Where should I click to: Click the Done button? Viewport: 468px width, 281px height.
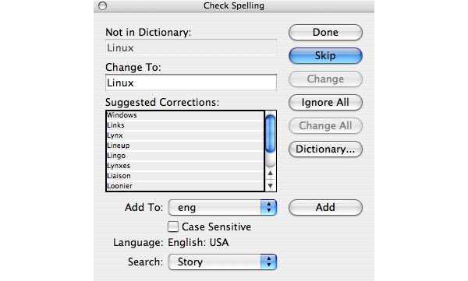coord(325,32)
